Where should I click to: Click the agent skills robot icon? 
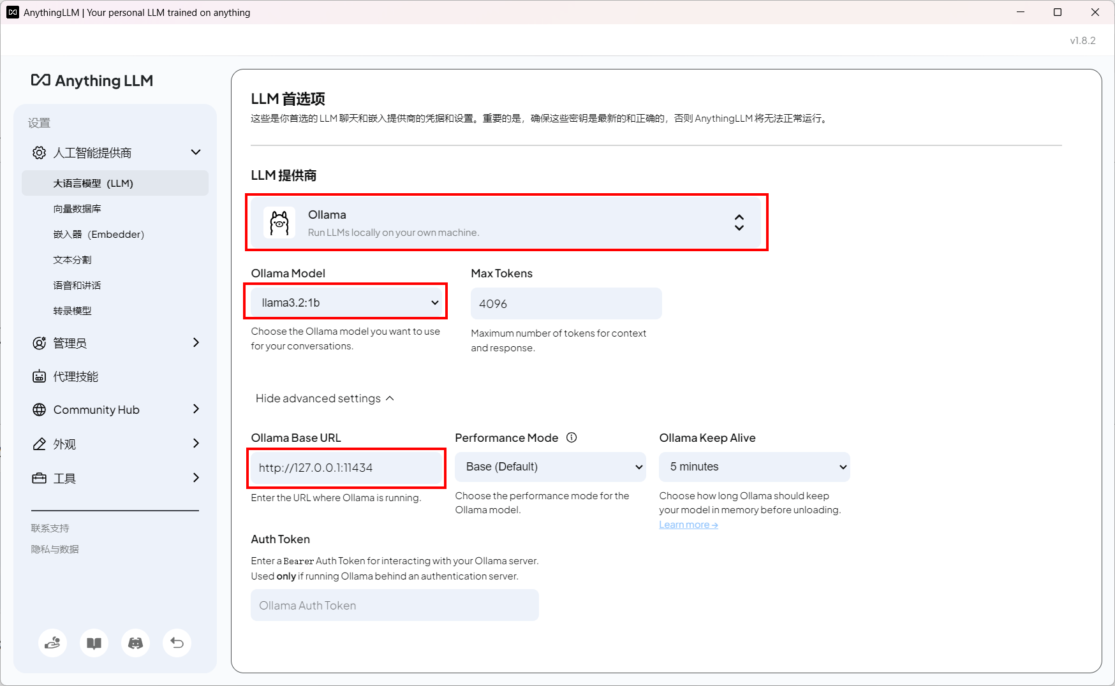click(39, 376)
